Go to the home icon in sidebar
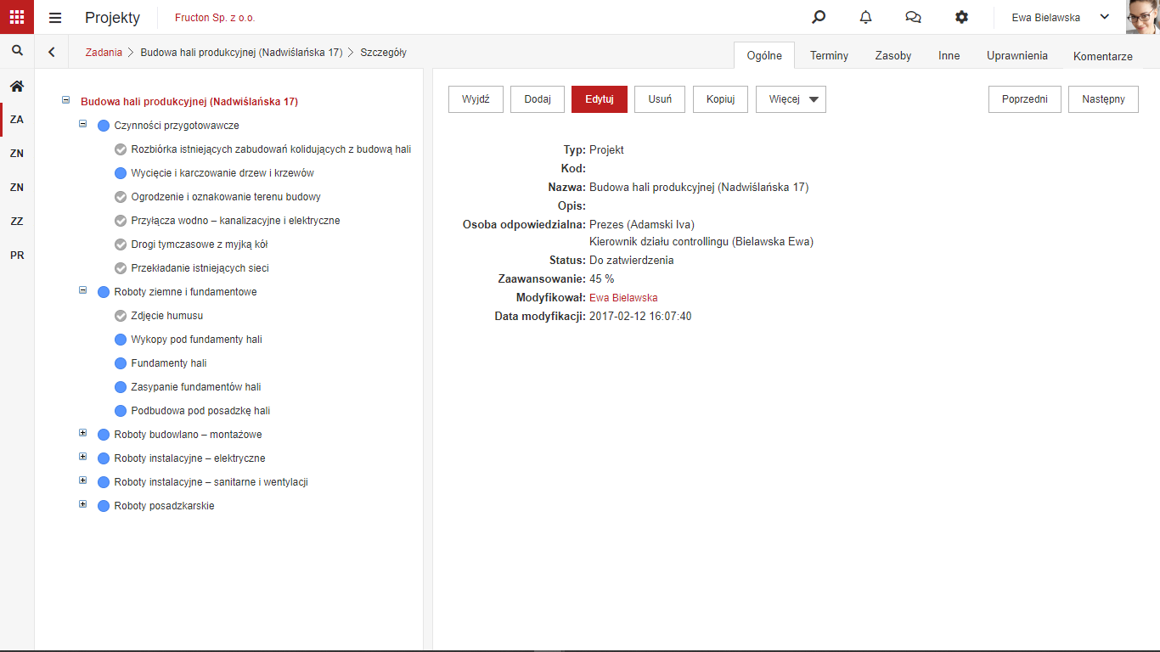1160x652 pixels. (17, 86)
